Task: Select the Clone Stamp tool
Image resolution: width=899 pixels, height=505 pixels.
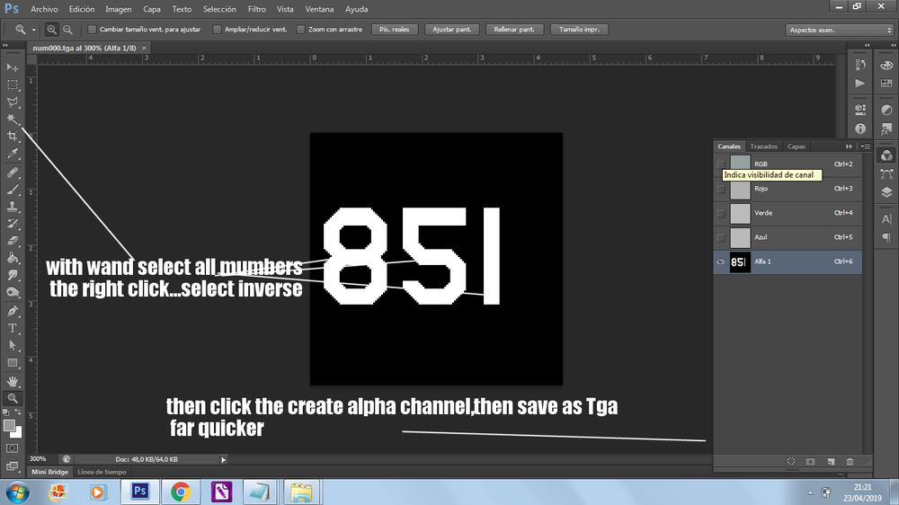Action: (x=12, y=207)
